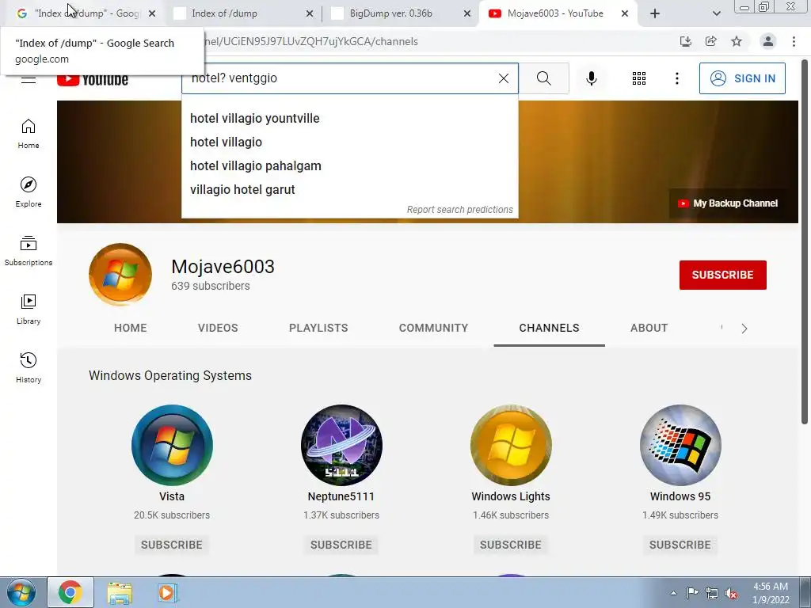Open Library in the sidebar

pyautogui.click(x=29, y=309)
